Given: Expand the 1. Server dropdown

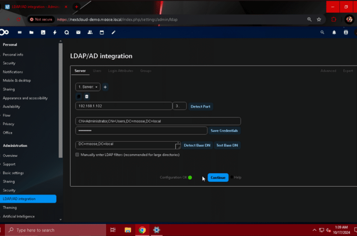Looking at the screenshot, I should tap(88, 87).
